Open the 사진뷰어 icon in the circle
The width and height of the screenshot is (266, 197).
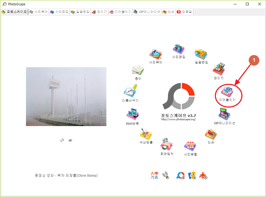(x=156, y=54)
